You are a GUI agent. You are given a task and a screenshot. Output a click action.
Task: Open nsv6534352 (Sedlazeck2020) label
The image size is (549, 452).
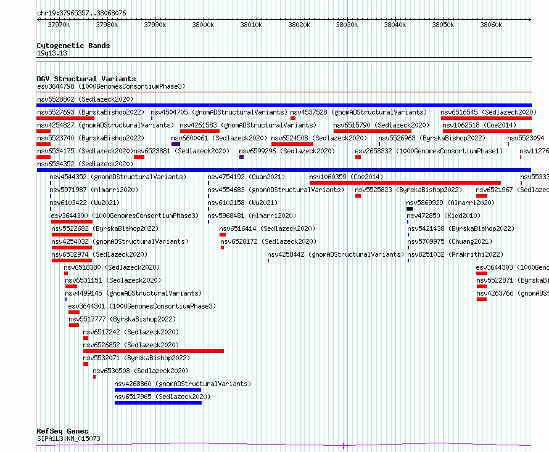pos(85,164)
